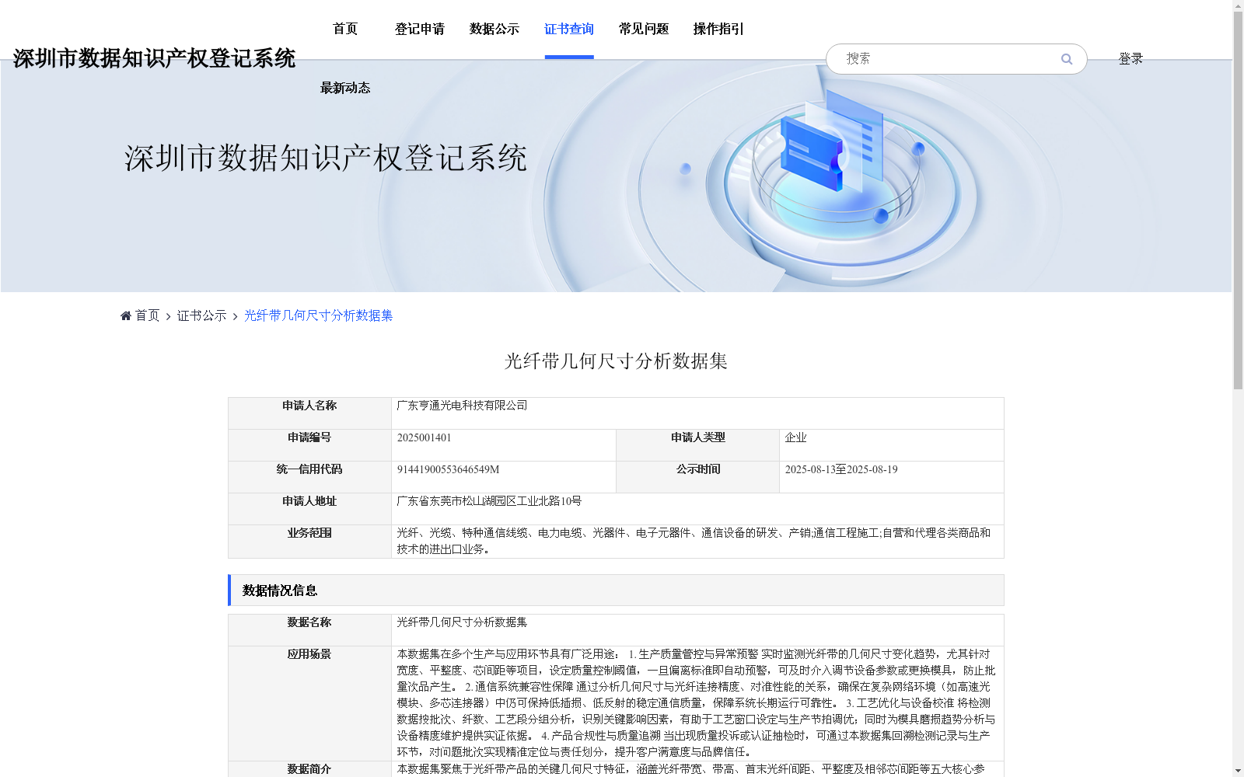Image resolution: width=1244 pixels, height=777 pixels.
Task: Click the 申请人类型 label cell
Action: click(698, 445)
